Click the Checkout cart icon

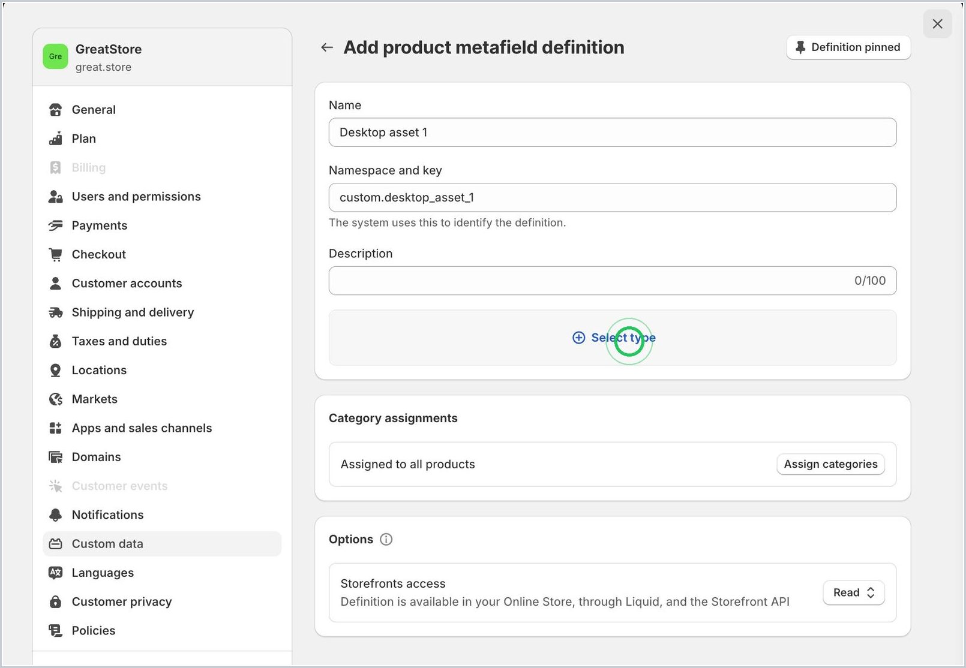[55, 254]
